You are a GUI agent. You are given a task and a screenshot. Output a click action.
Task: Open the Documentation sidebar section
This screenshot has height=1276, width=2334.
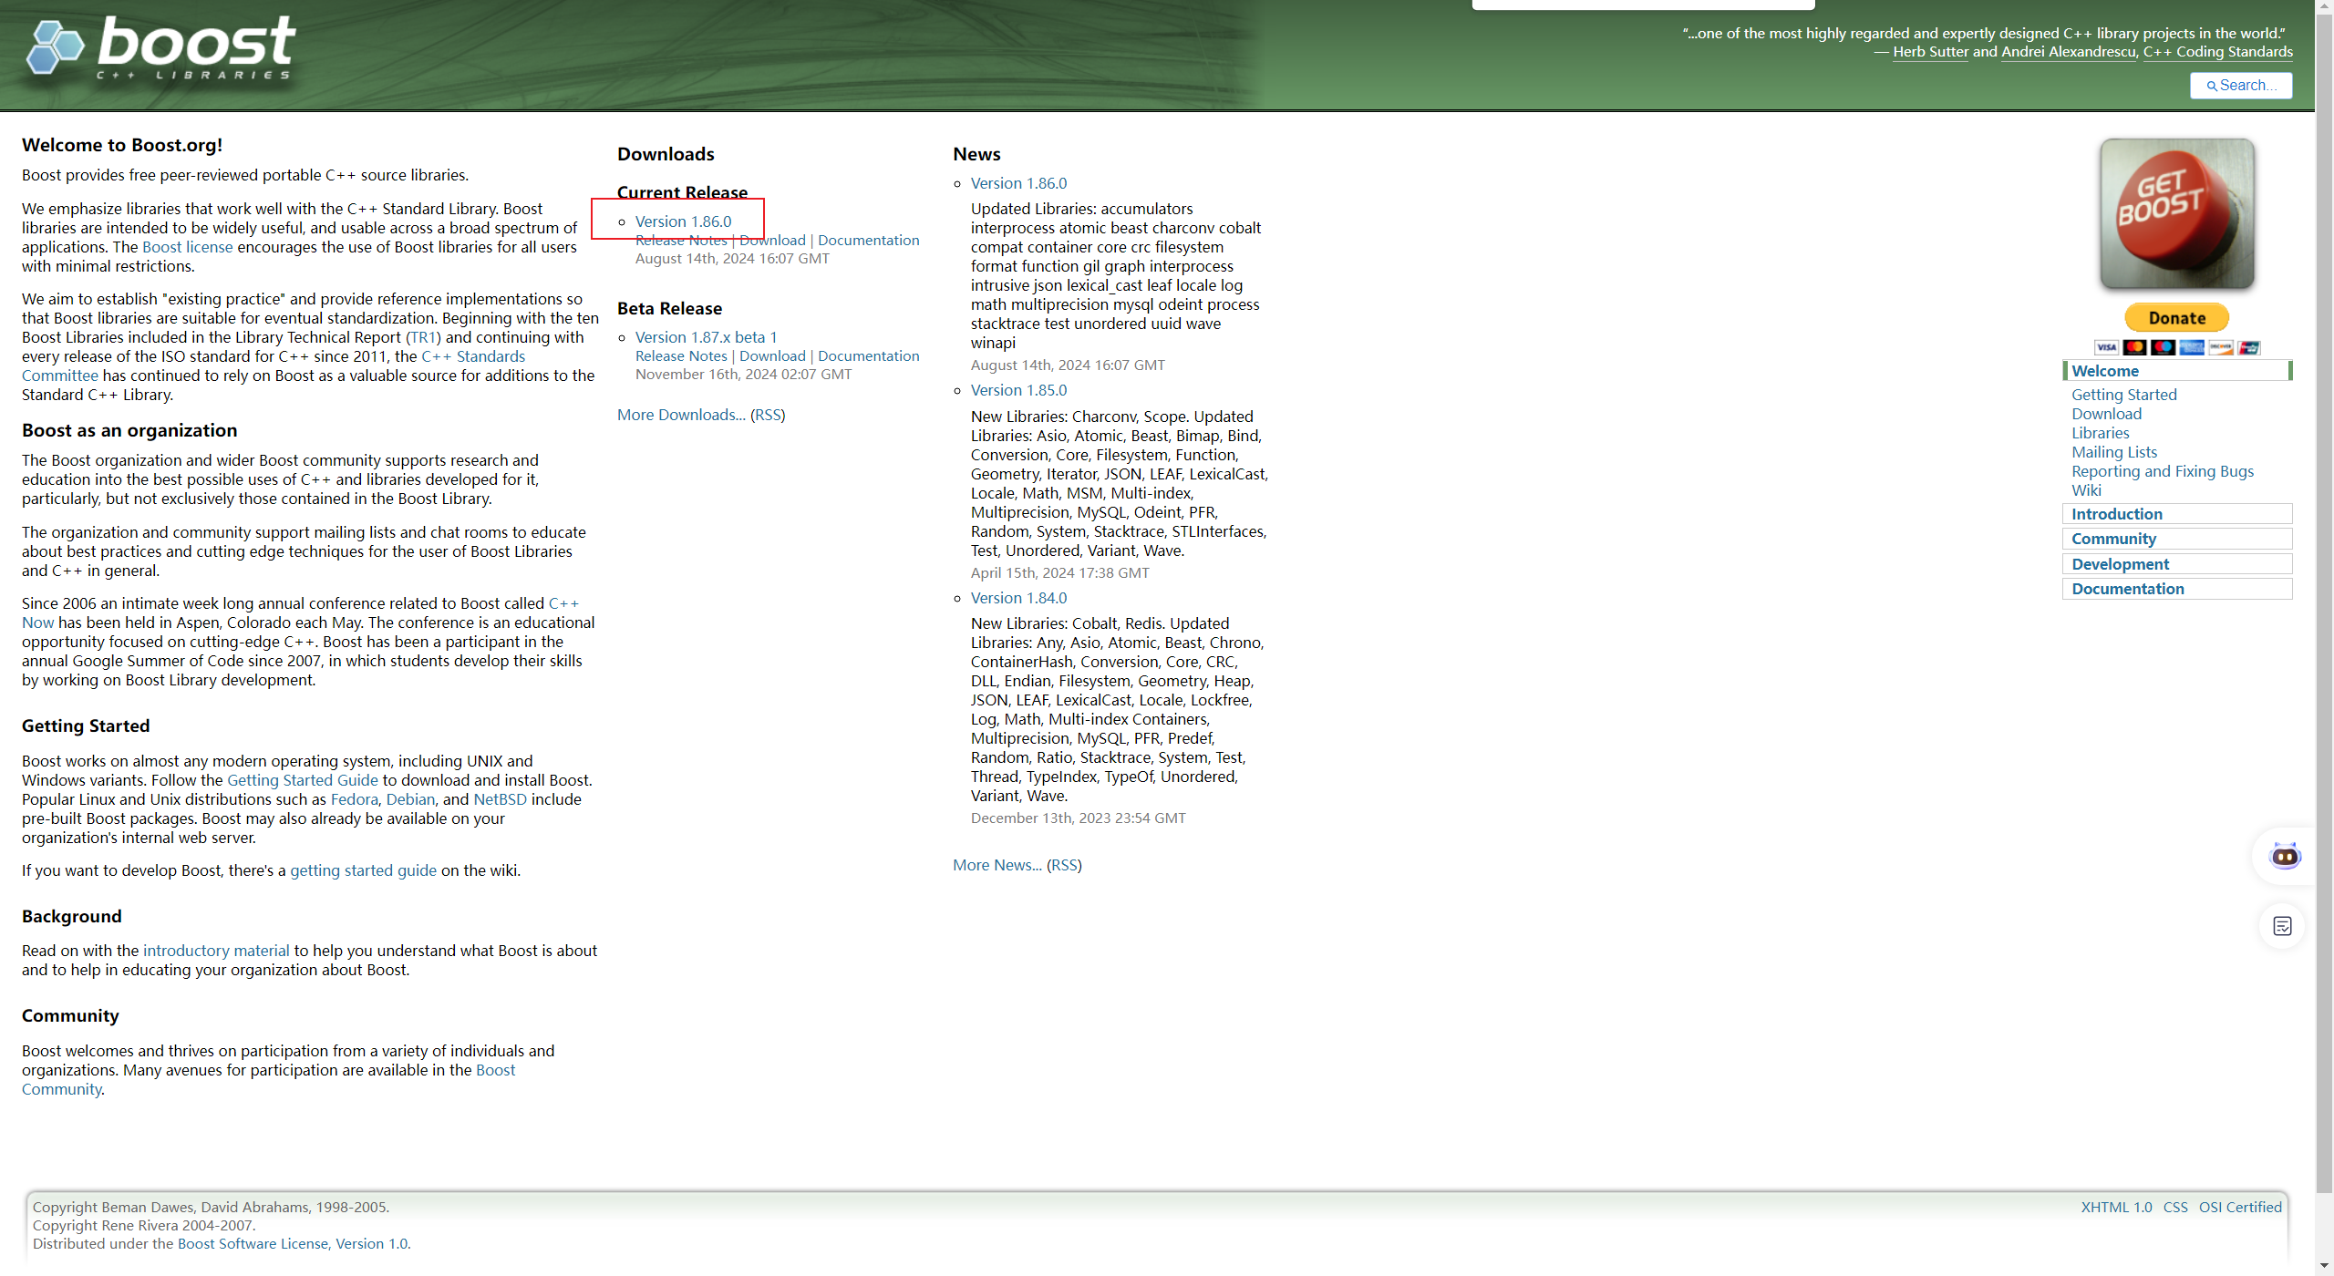pyautogui.click(x=2127, y=589)
